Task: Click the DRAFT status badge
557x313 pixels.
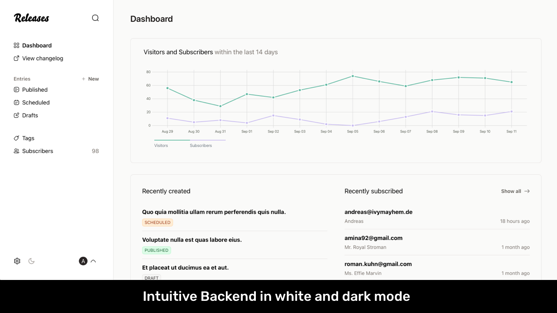Action: pyautogui.click(x=151, y=277)
